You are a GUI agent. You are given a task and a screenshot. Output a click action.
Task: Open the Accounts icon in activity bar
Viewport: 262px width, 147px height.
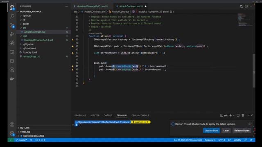click(12, 125)
